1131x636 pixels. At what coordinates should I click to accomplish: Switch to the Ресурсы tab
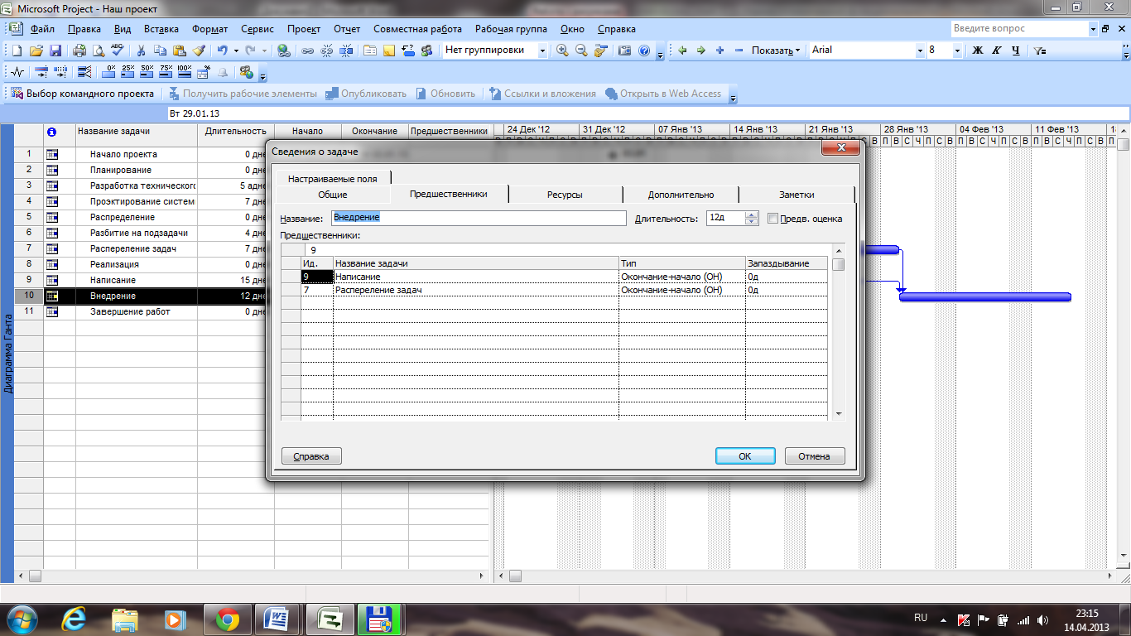coord(565,195)
